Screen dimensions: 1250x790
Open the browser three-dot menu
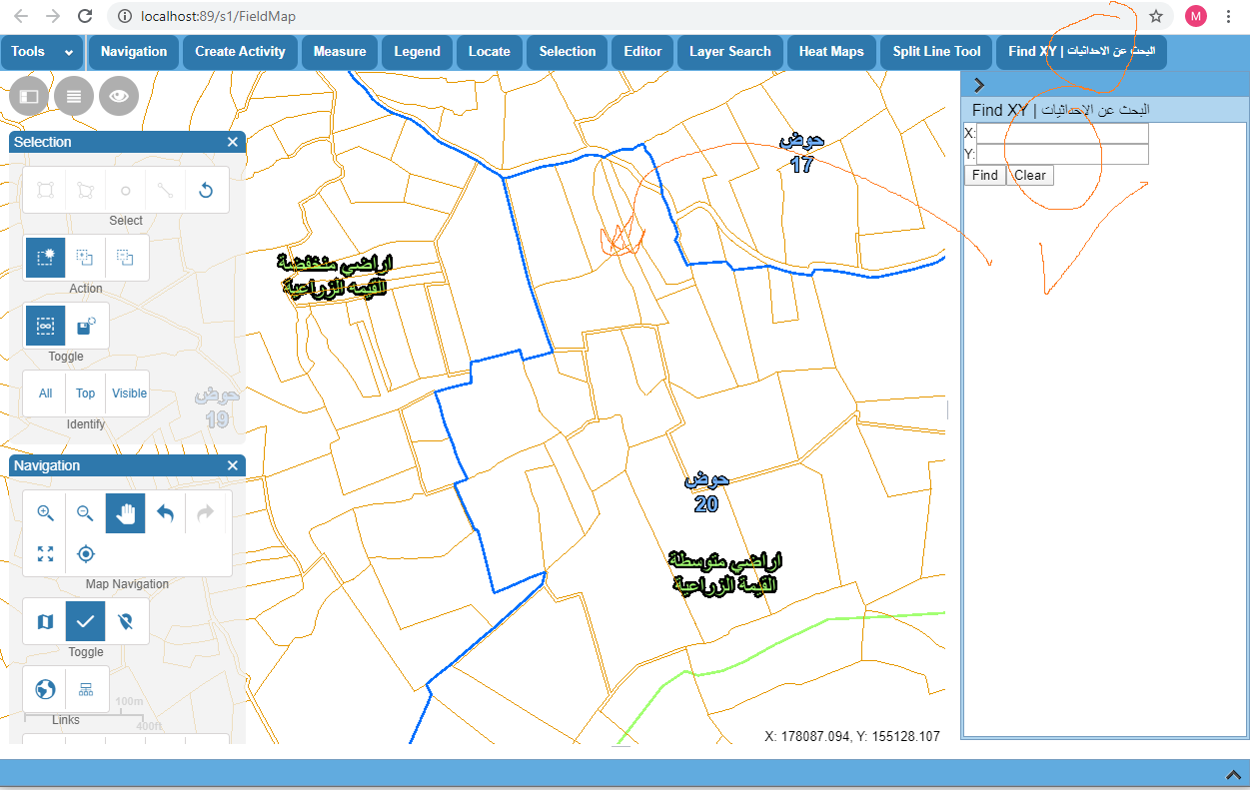coord(1228,16)
